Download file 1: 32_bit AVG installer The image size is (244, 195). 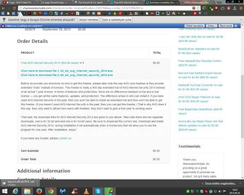(x=67, y=71)
